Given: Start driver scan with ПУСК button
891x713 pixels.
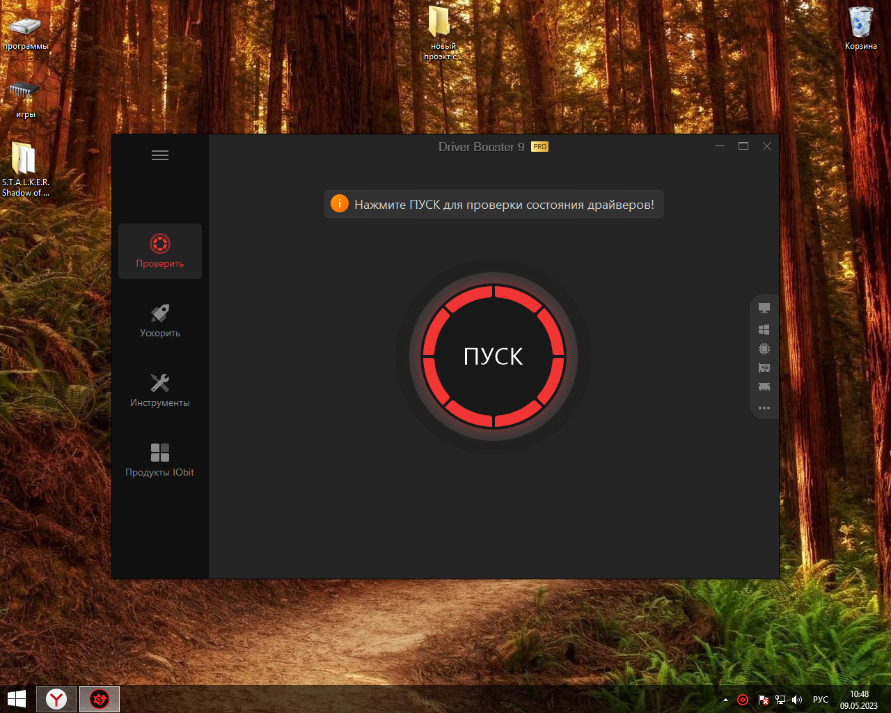Looking at the screenshot, I should [494, 356].
